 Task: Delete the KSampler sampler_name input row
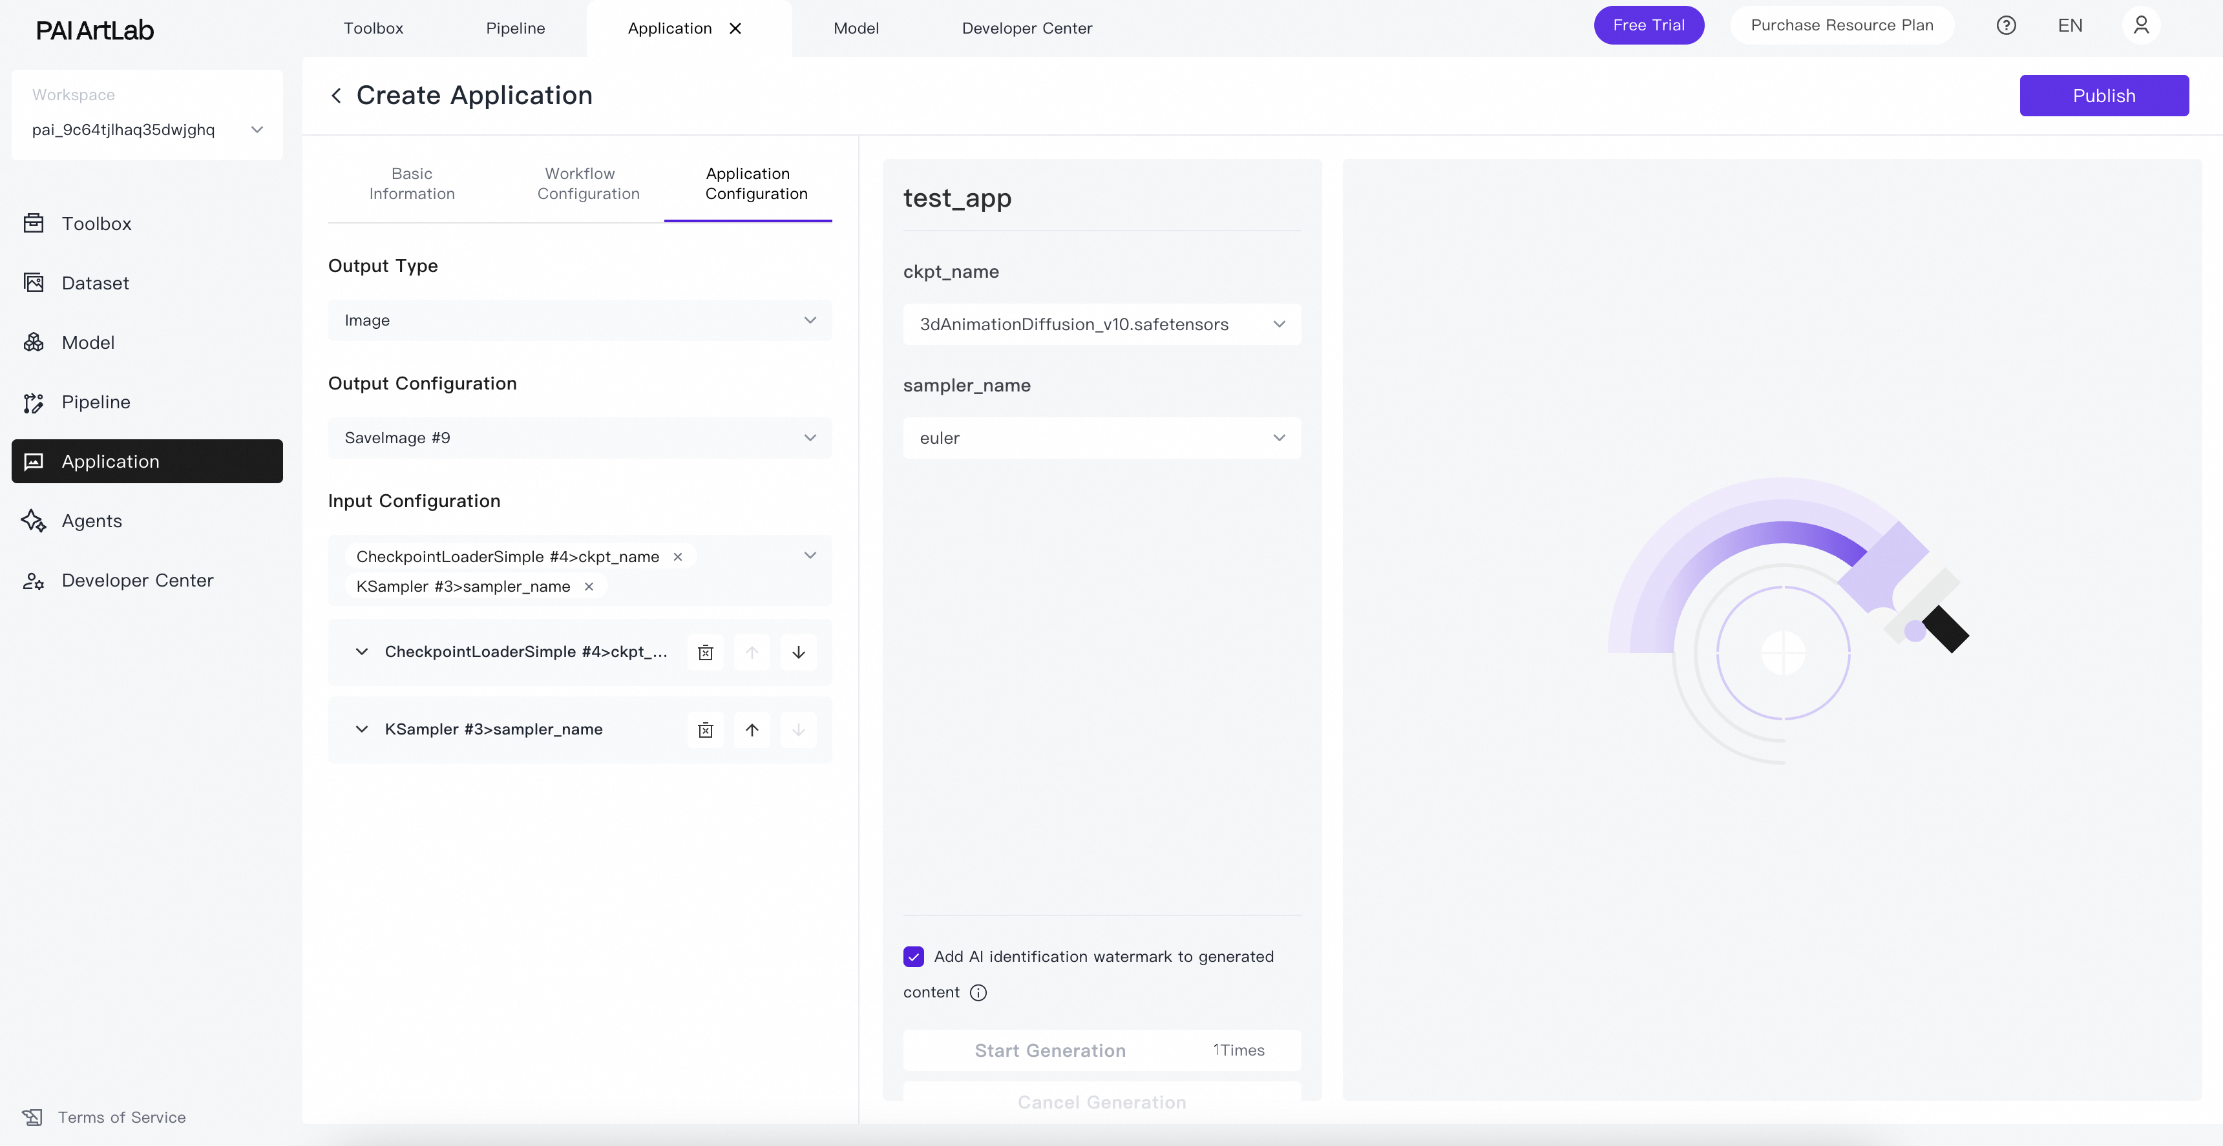pos(705,730)
